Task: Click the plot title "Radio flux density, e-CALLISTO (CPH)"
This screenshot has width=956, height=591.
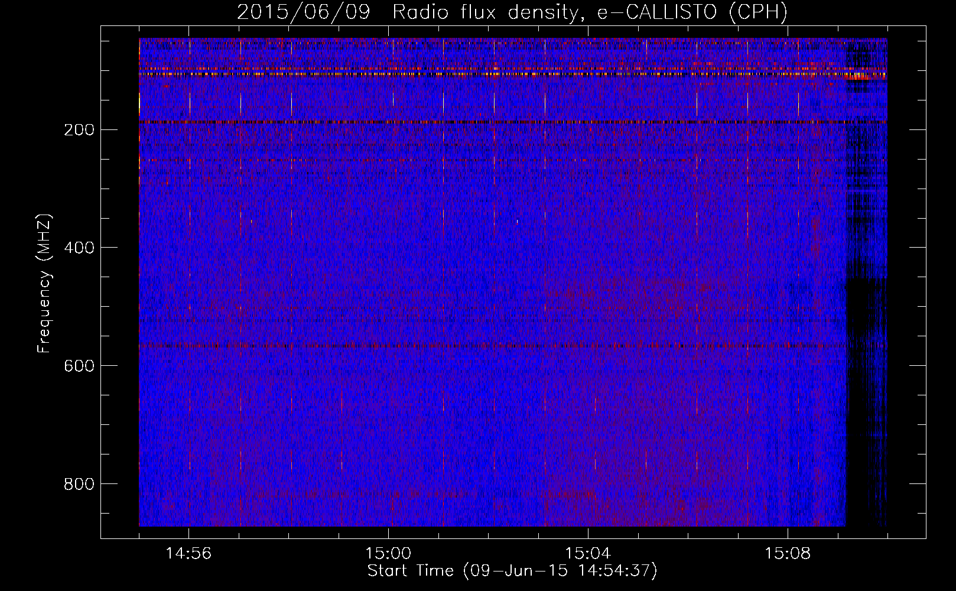Action: [x=590, y=12]
